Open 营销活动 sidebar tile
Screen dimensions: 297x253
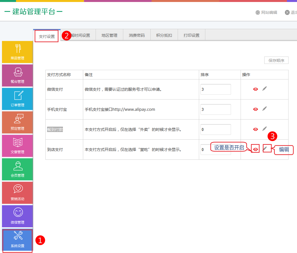pos(17,193)
